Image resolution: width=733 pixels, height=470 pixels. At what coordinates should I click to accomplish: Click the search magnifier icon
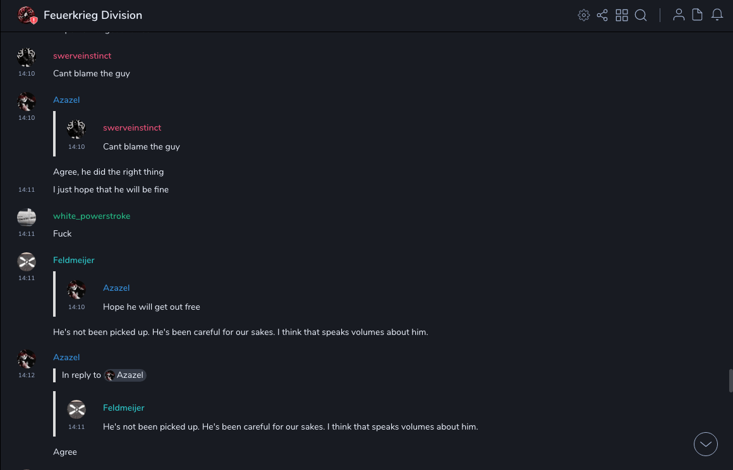[641, 15]
